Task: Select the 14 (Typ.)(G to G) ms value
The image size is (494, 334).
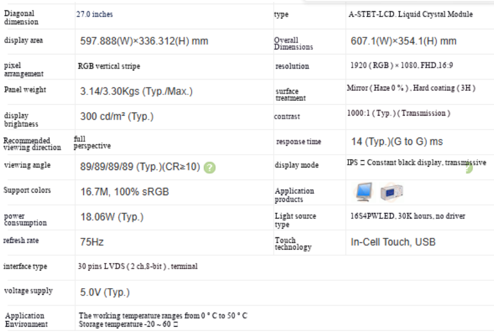Action: [x=397, y=142]
